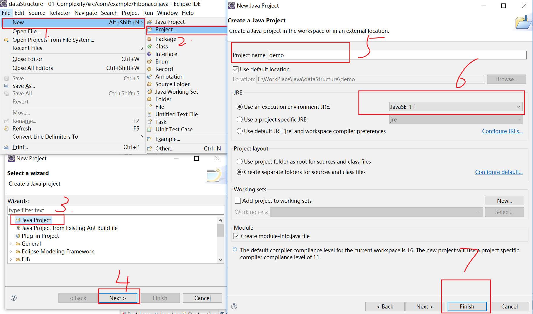Click the Record icon in submenu

tap(150, 69)
